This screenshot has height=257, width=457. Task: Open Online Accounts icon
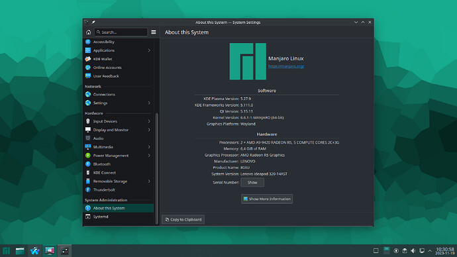pyautogui.click(x=87, y=68)
